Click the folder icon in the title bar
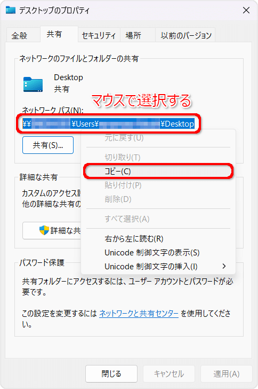The width and height of the screenshot is (258, 389). (x=11, y=10)
